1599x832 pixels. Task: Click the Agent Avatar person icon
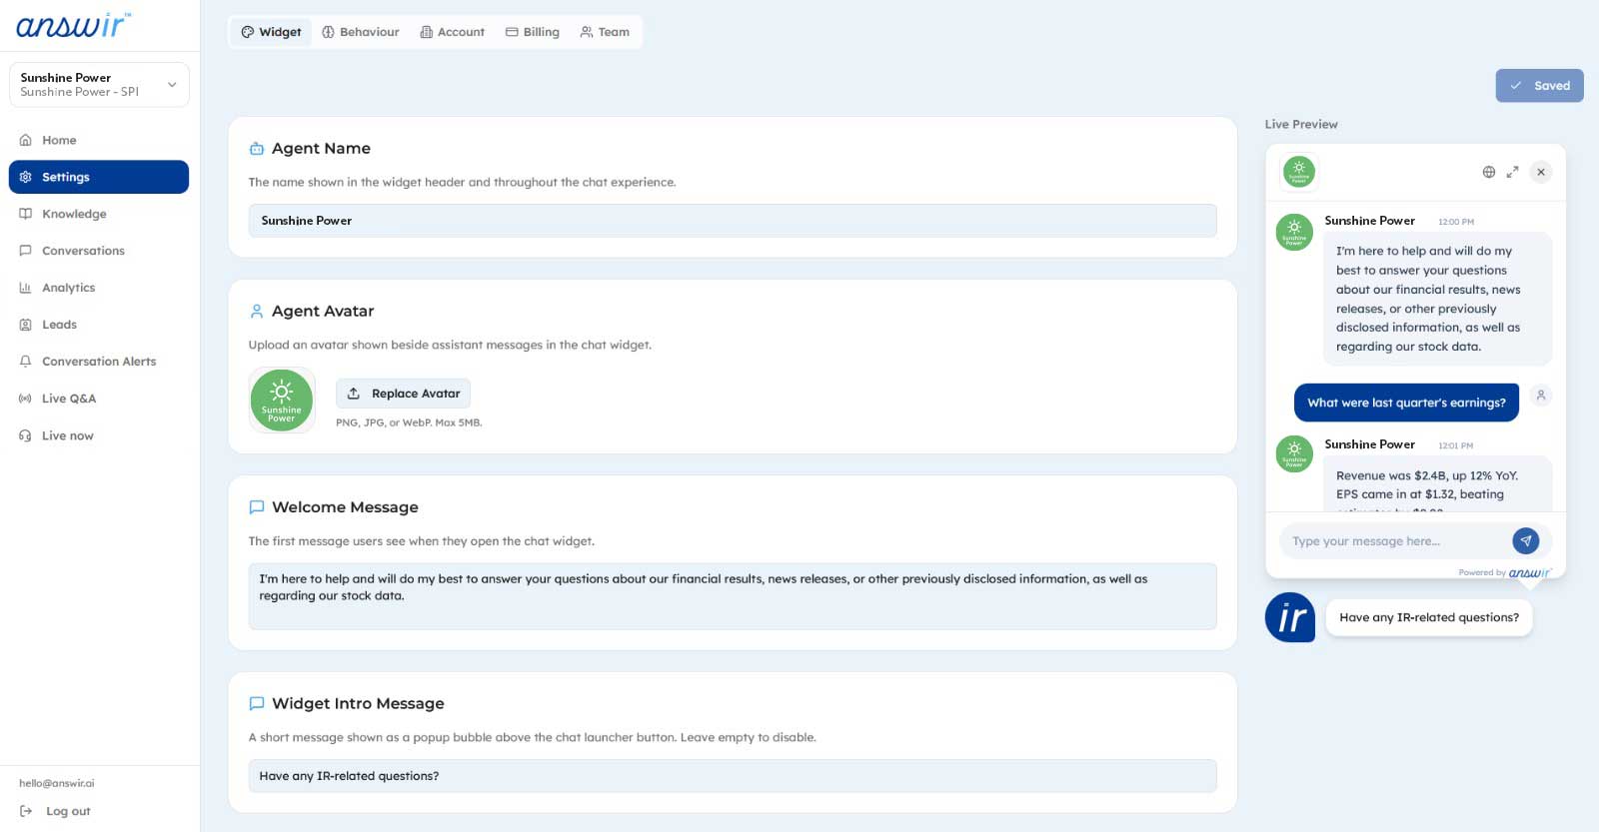click(257, 312)
